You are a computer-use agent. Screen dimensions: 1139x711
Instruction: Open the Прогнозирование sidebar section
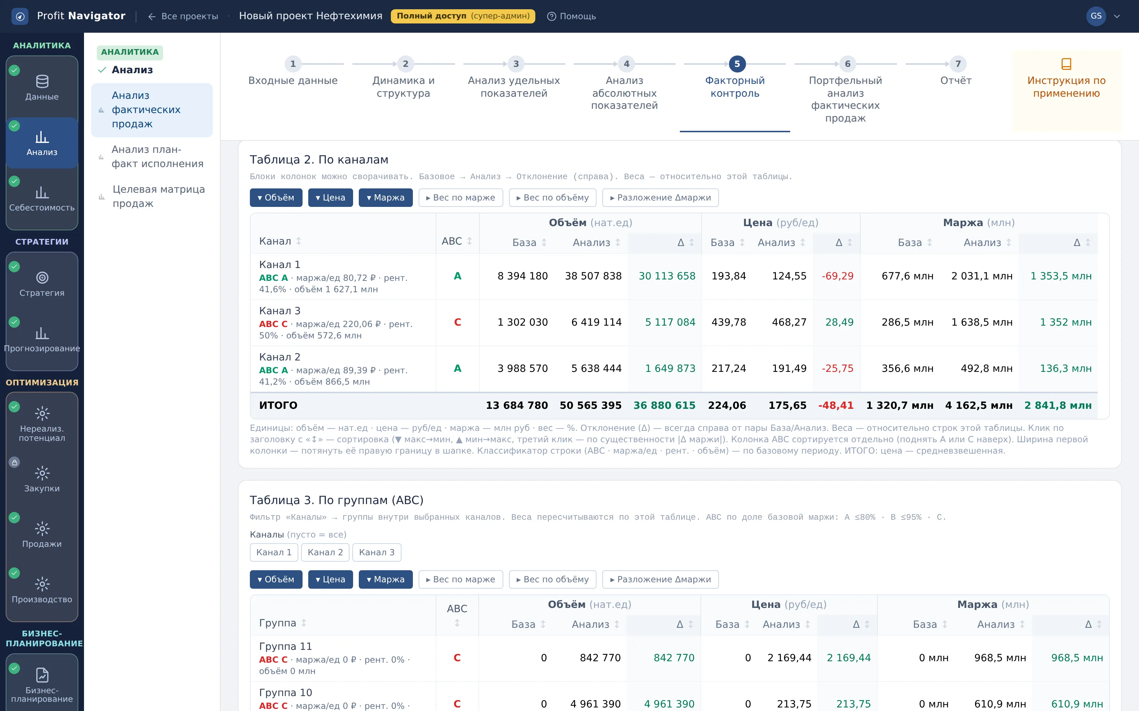click(x=42, y=340)
